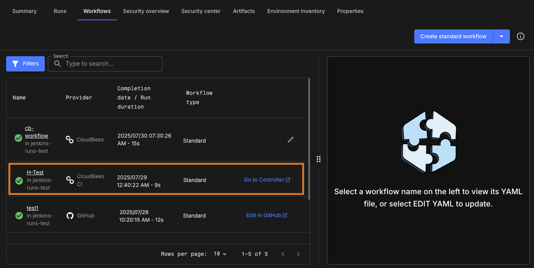Open the Edit in GitHub link
The width and height of the screenshot is (534, 268).
coord(266,215)
